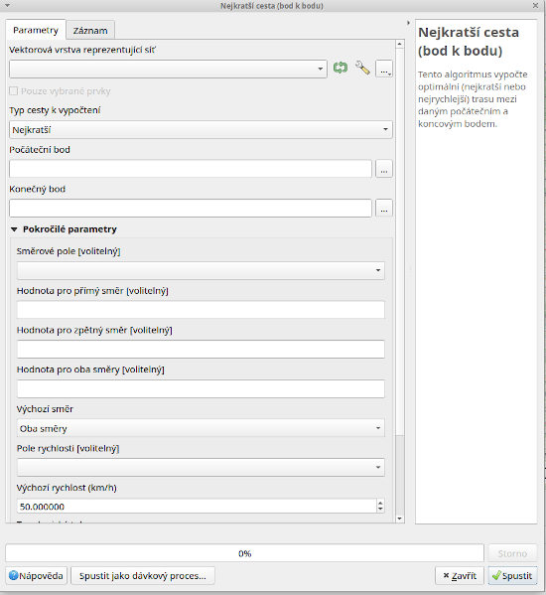Open Typ cesty k vypočtení dropdown

click(x=201, y=130)
